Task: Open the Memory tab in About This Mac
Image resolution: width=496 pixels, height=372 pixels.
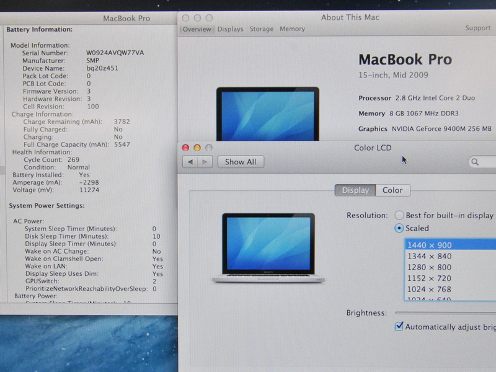Action: click(292, 29)
